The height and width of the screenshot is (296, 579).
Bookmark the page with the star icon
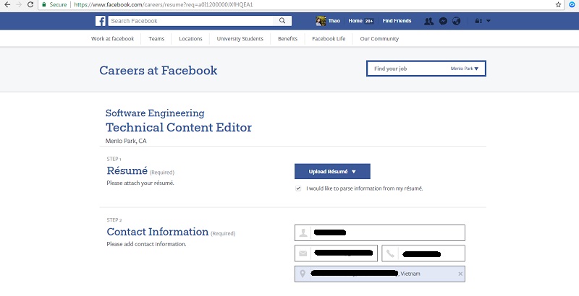click(x=558, y=5)
